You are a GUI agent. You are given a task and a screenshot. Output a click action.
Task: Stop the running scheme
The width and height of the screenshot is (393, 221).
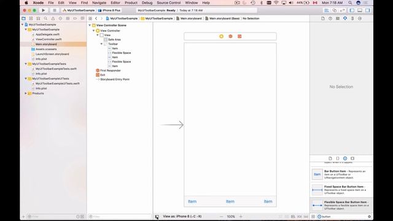coord(55,10)
